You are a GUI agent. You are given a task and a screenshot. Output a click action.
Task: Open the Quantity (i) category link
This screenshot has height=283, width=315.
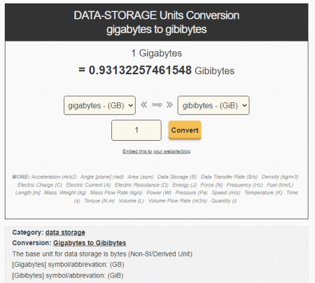coord(224,201)
